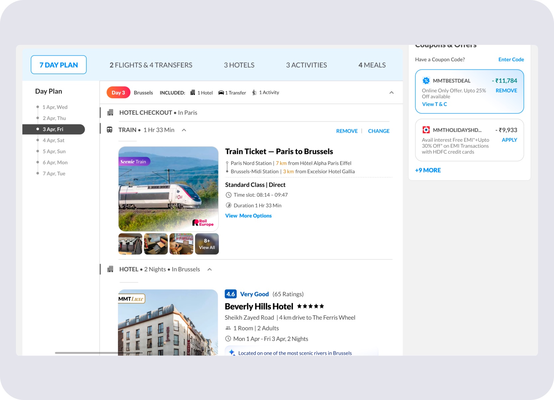Click the train icon beside TRAIN heading
Screen dimensions: 554x400
pyautogui.click(x=110, y=130)
